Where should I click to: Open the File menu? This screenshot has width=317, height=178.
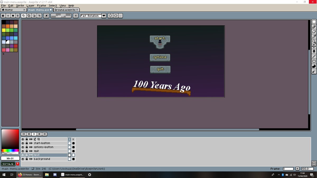(3, 6)
